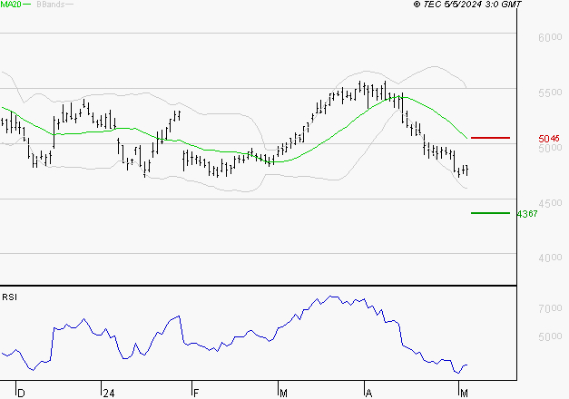Click the BBands legend label

pos(51,5)
